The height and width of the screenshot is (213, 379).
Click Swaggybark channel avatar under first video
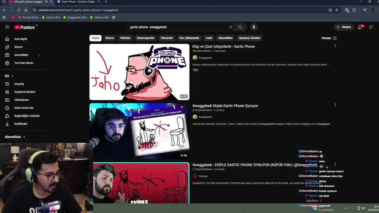click(x=195, y=58)
